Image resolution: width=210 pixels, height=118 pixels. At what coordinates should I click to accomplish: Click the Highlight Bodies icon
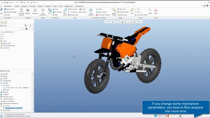coord(114,12)
